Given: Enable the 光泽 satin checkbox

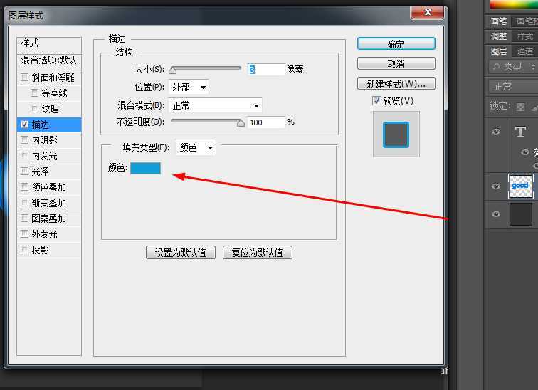Looking at the screenshot, I should pyautogui.click(x=24, y=172).
